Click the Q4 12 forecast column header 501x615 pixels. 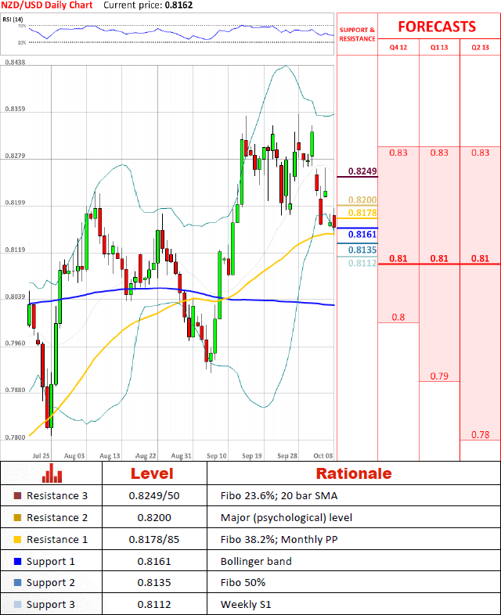[x=398, y=48]
